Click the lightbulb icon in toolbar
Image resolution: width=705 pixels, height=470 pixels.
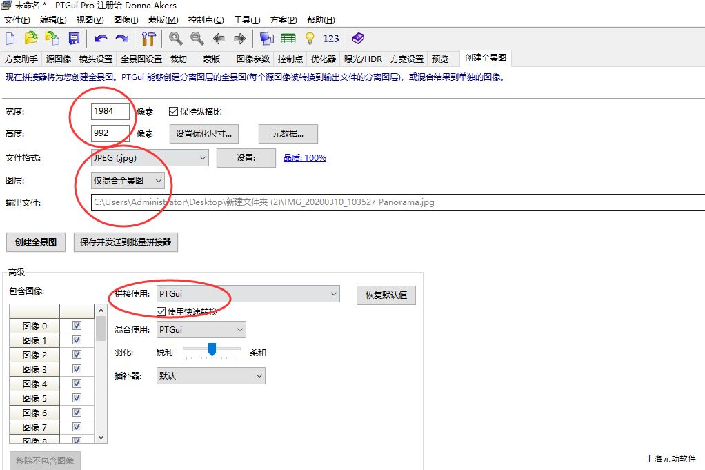tap(310, 39)
